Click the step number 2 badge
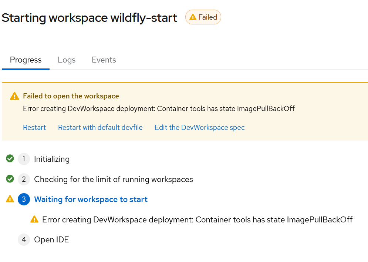Screen dimensions: 368x262 tap(24, 179)
